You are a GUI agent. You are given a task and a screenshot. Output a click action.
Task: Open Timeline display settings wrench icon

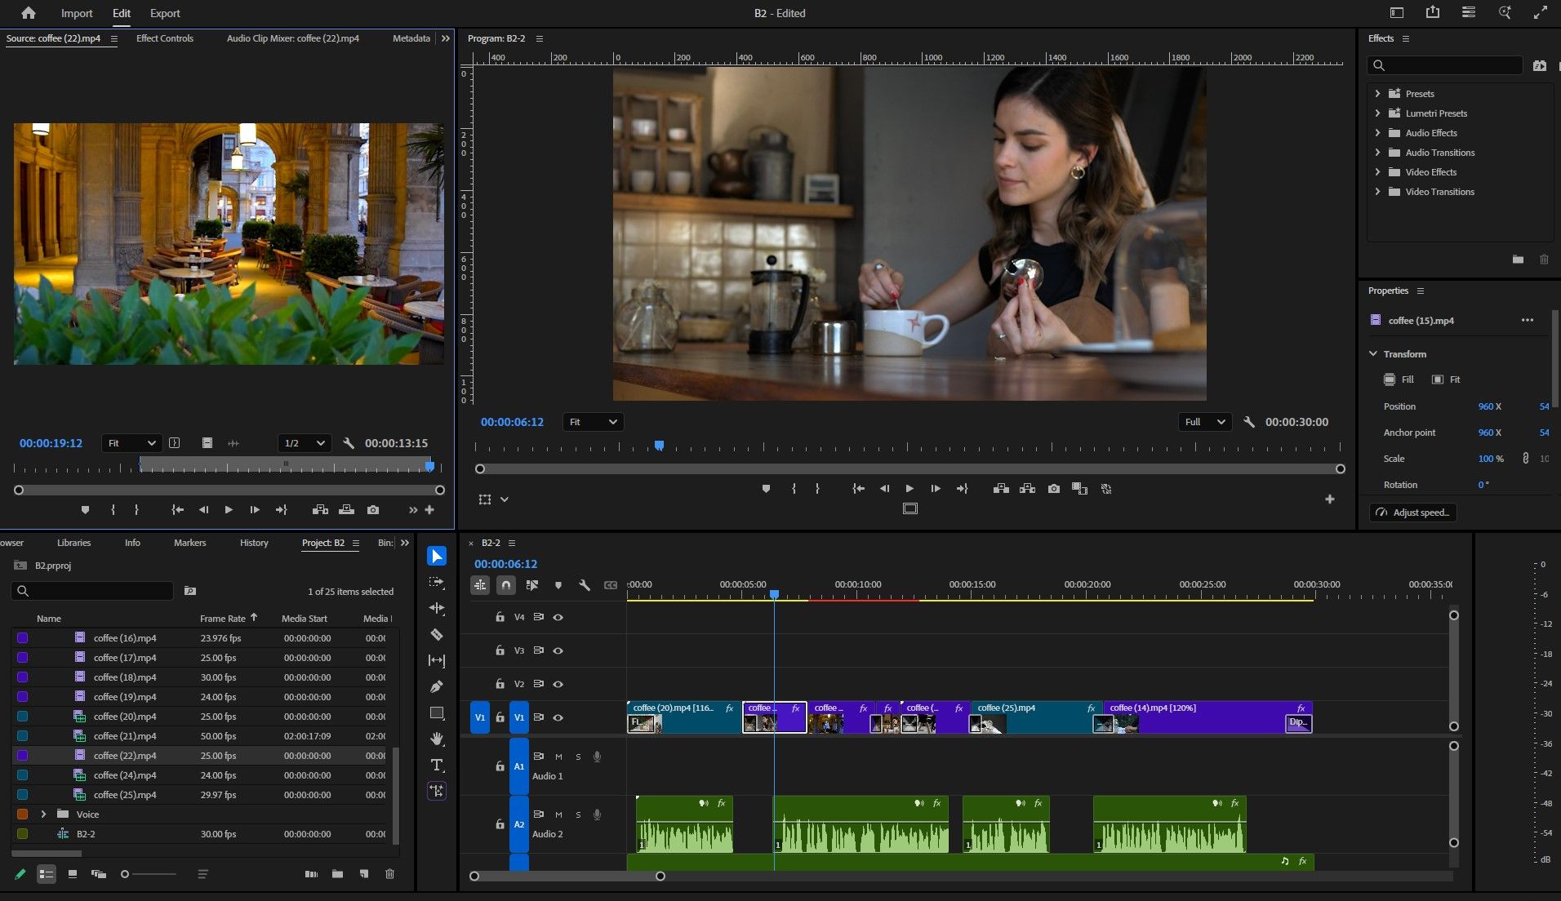pos(585,585)
